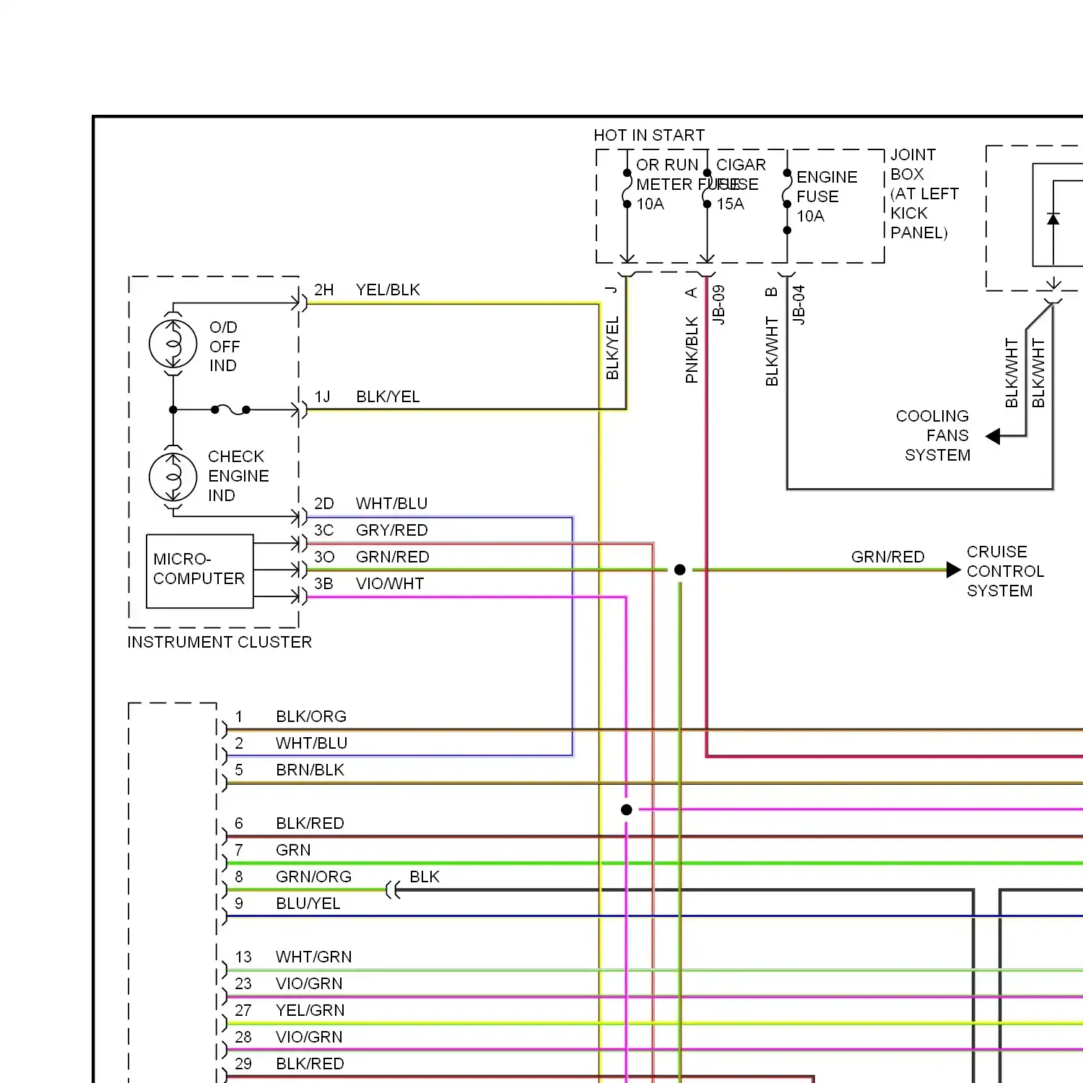Click pin 2 WHT/BLU label
1083x1083 pixels.
(x=291, y=744)
